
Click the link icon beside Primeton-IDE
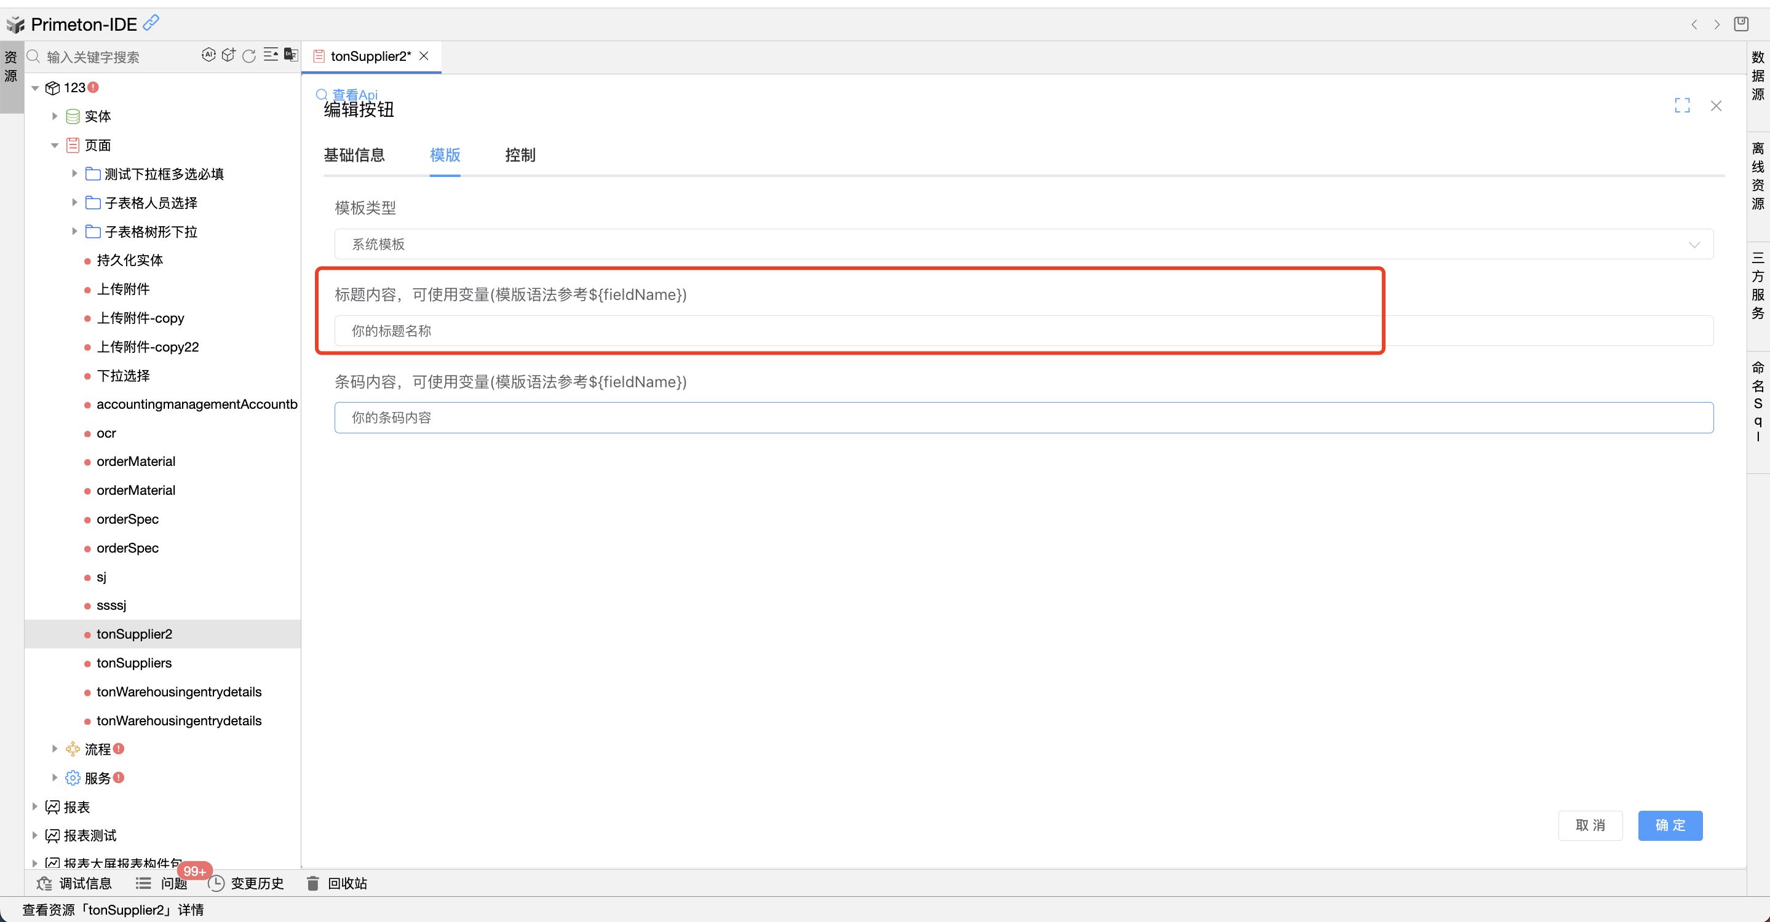(x=151, y=23)
